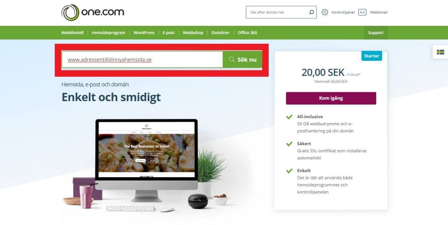Screen dimensions: 448x225
Task: Navigate to Domäner in the menu
Action: point(220,32)
